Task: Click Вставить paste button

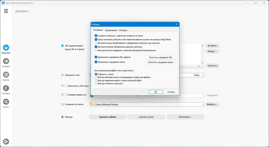Action: point(213,46)
